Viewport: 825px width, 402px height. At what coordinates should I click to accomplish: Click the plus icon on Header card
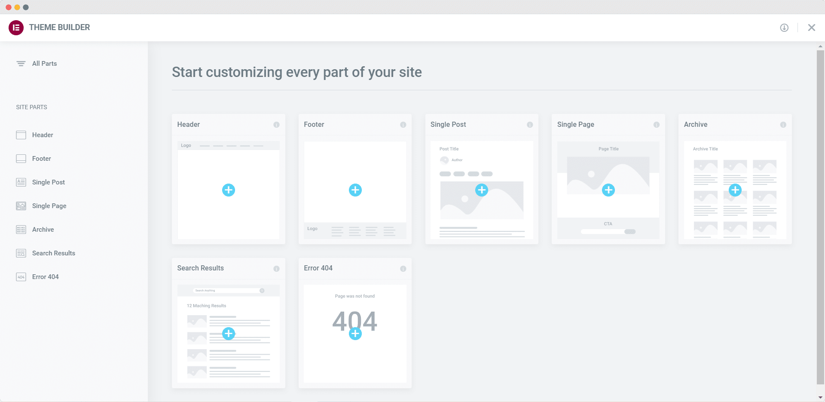click(229, 190)
